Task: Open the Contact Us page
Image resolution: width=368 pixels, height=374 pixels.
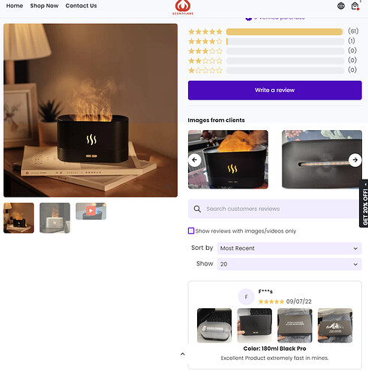Action: [81, 6]
